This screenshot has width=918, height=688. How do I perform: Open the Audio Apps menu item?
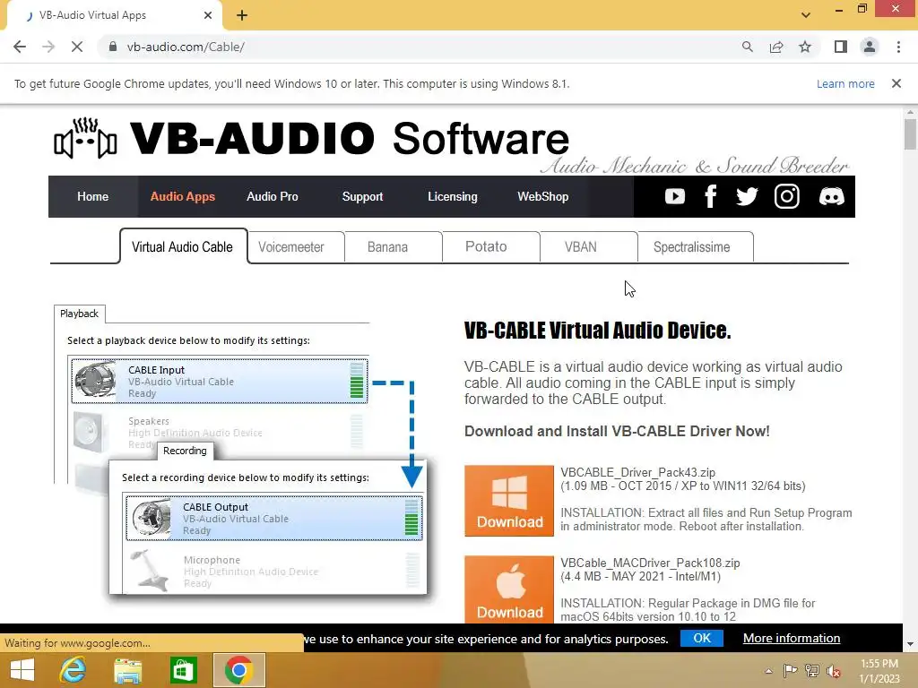point(183,196)
